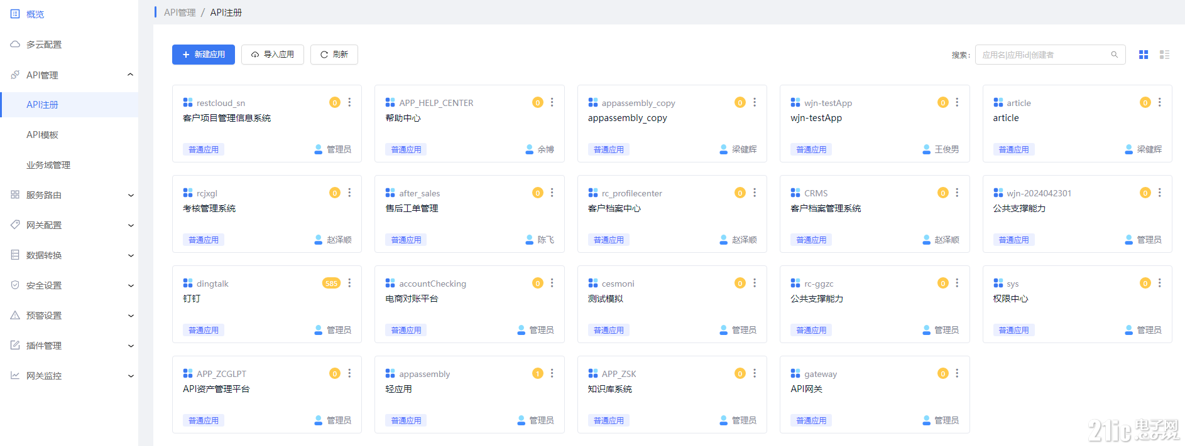Screen dimensions: 1185x446
Task: Click the 导入应用 button
Action: pos(273,55)
